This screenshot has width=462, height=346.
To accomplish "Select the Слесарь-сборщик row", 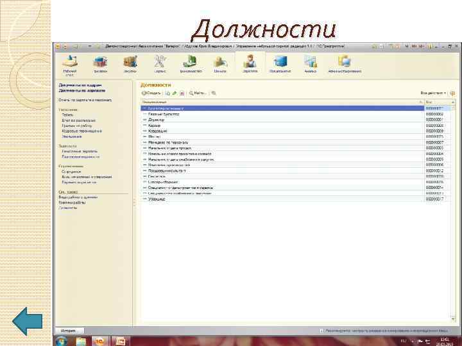I will (282, 182).
